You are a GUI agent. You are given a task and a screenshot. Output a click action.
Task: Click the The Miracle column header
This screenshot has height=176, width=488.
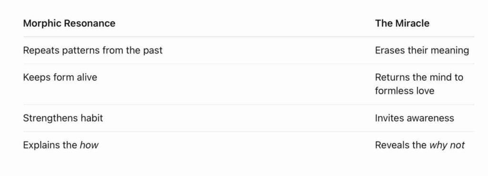(402, 23)
